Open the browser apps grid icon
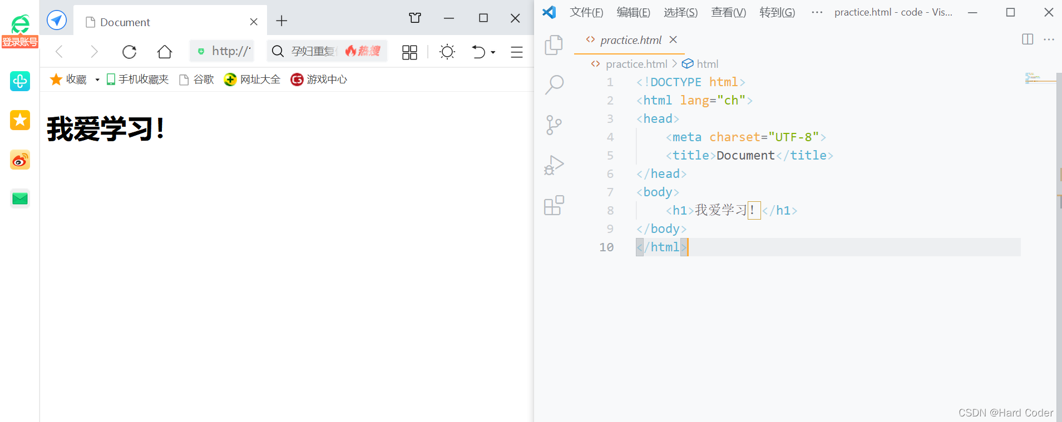Viewport: 1062px width, 422px height. click(409, 52)
